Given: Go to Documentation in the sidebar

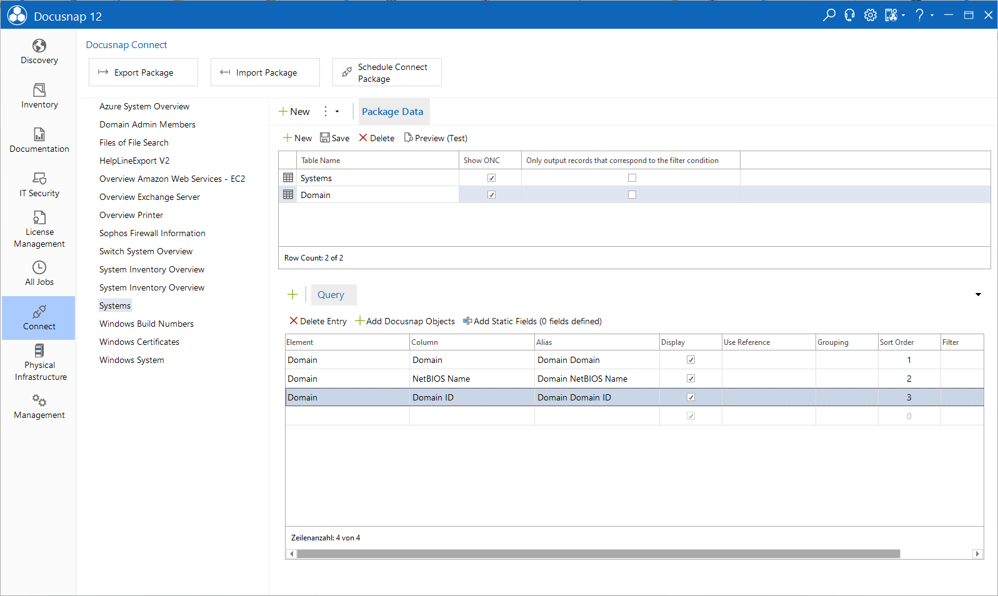Looking at the screenshot, I should click(39, 141).
